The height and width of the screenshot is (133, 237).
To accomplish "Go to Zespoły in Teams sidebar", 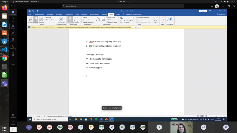I will click(x=13, y=26).
